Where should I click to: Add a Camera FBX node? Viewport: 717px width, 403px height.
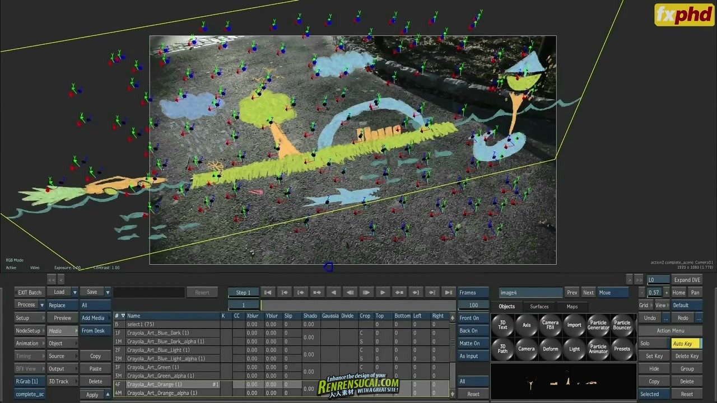tap(550, 325)
